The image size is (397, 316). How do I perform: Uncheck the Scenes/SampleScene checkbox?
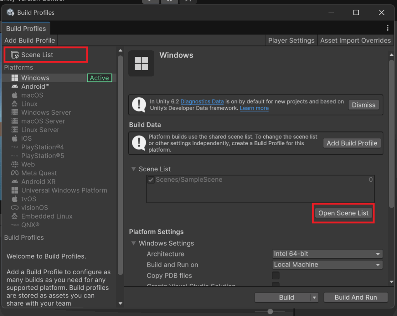(151, 180)
